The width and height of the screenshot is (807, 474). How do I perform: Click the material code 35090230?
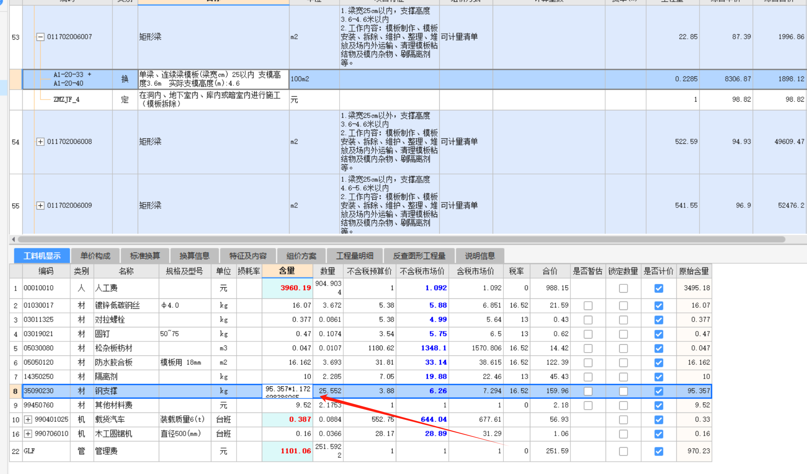coord(38,391)
